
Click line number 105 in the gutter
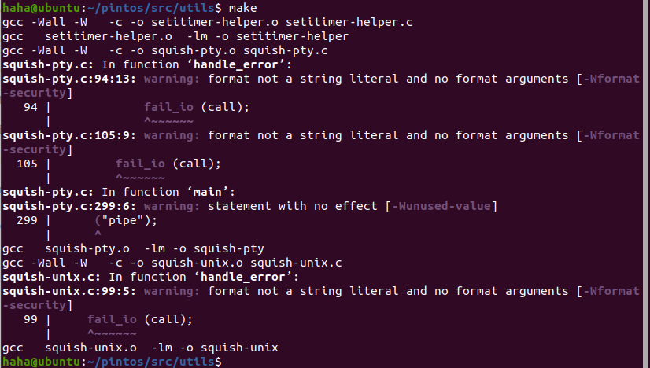coord(28,164)
